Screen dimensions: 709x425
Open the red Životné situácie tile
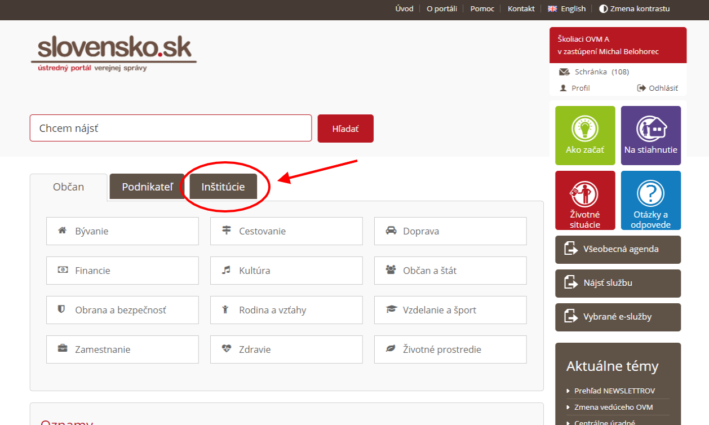tap(585, 200)
